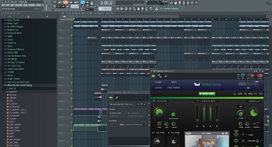Click the wrench icon in TrackGod window
The width and height of the screenshot is (272, 147).
(166, 76)
